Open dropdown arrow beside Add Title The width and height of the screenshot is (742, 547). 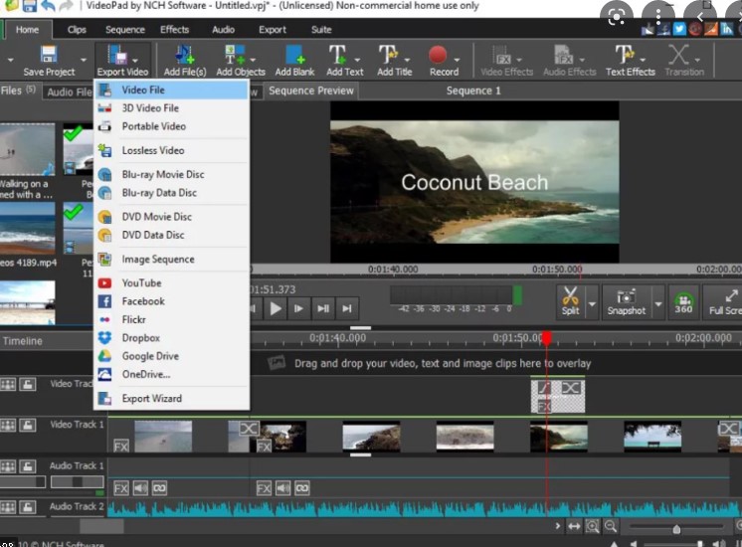pyautogui.click(x=407, y=60)
